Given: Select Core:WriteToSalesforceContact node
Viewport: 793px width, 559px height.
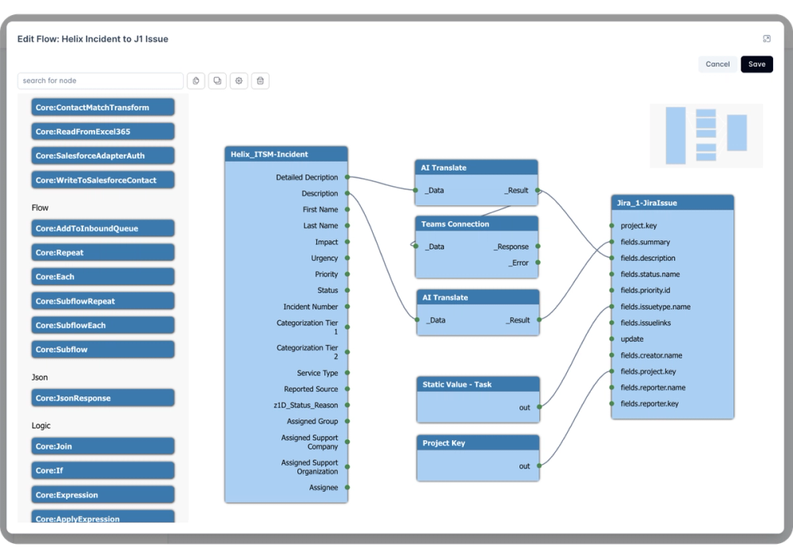Looking at the screenshot, I should pos(102,180).
